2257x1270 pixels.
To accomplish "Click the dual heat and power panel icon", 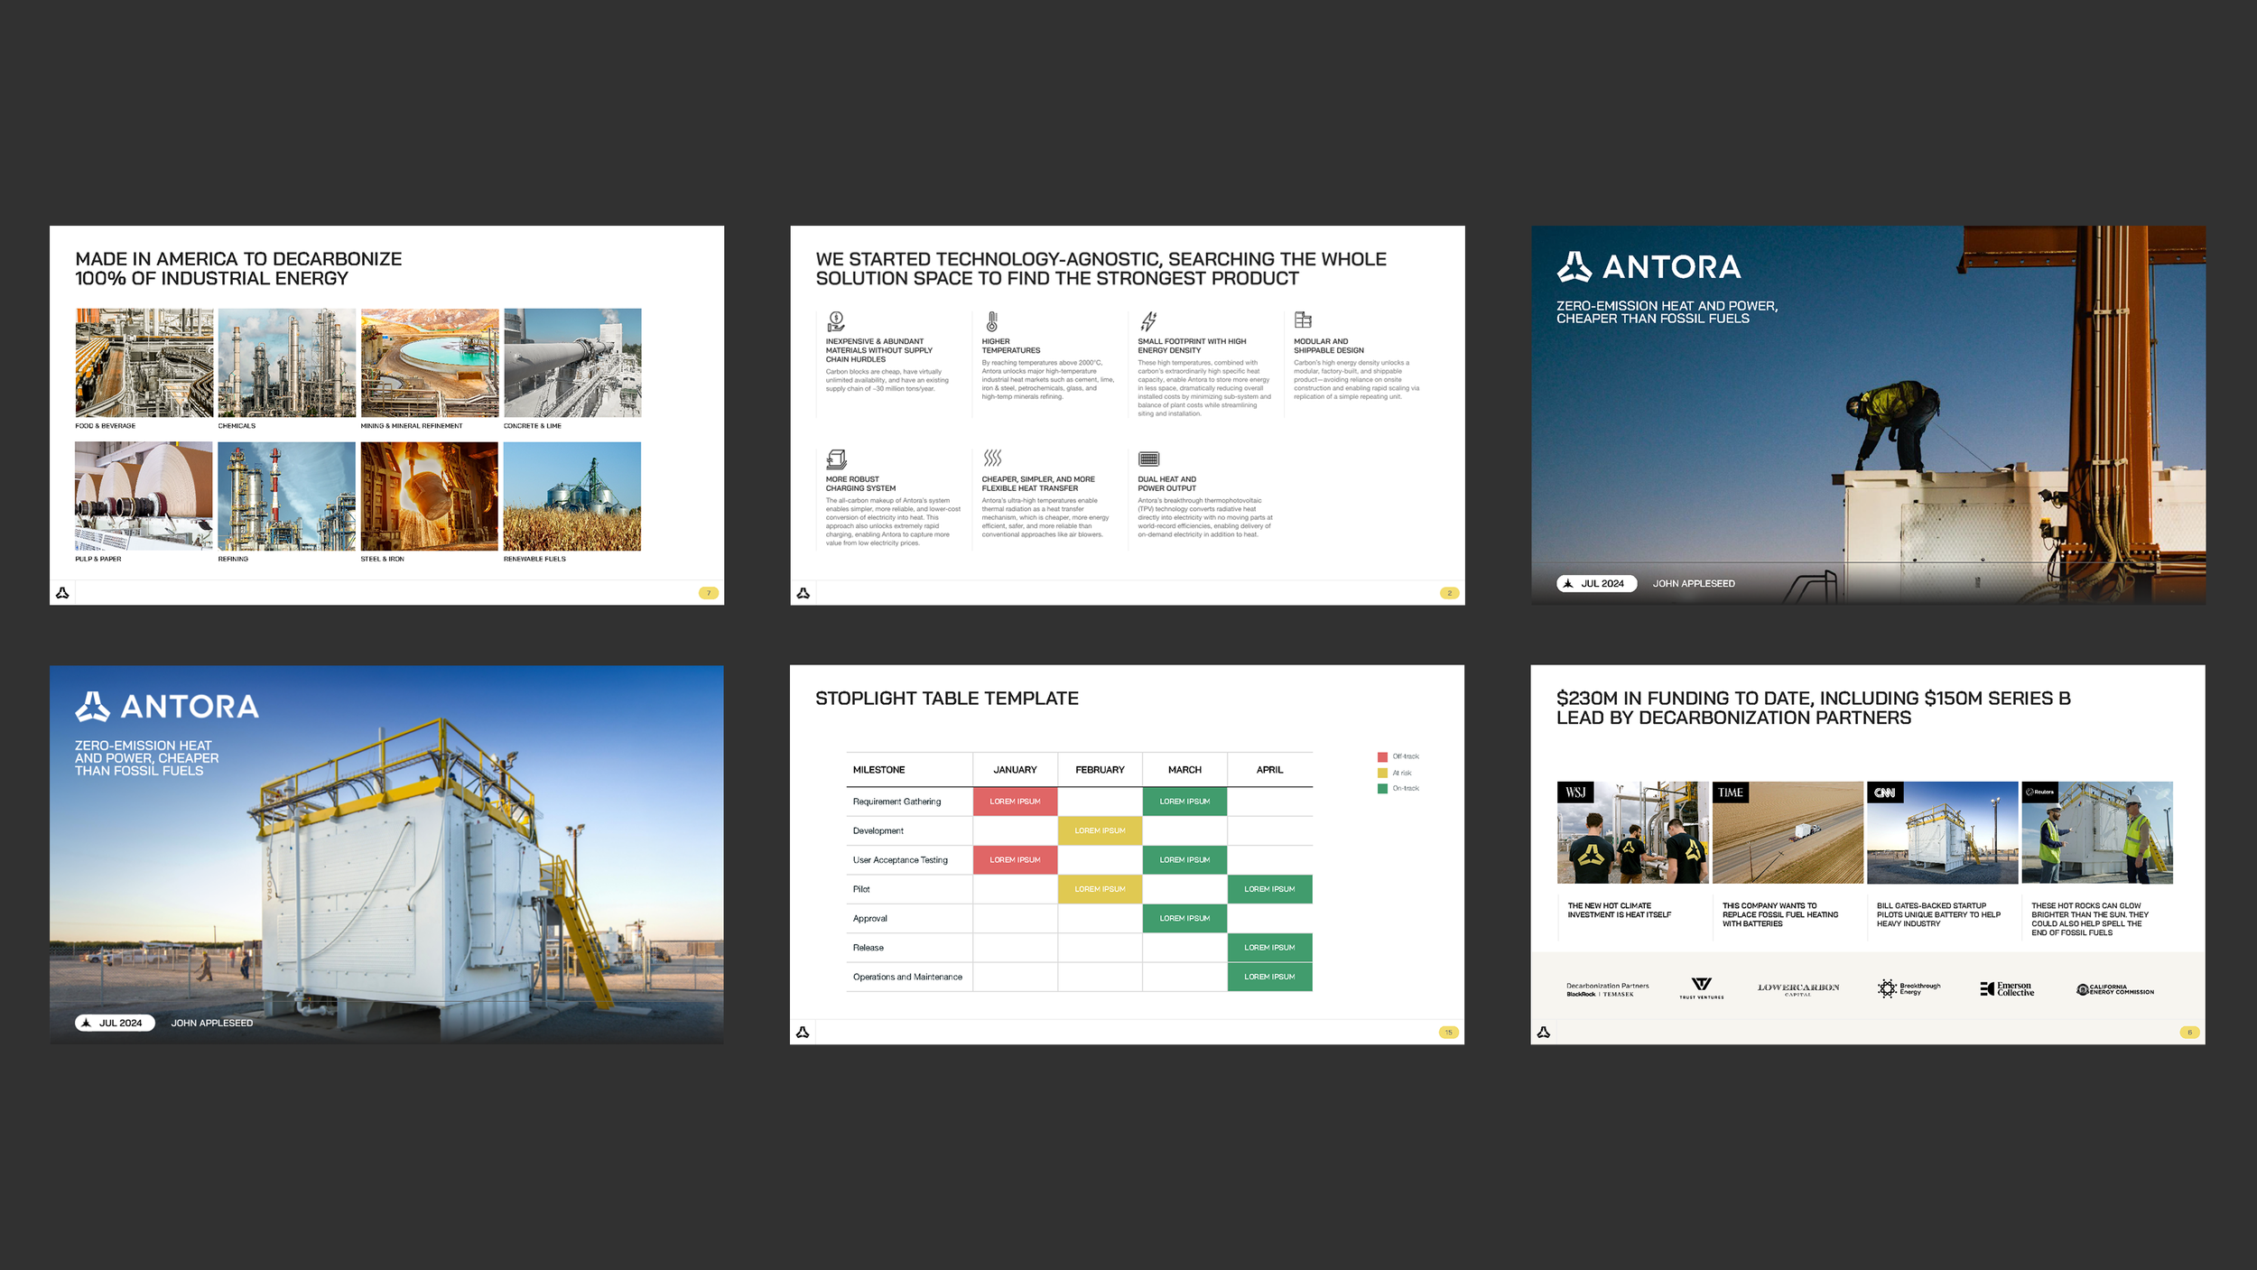I will (x=1148, y=459).
